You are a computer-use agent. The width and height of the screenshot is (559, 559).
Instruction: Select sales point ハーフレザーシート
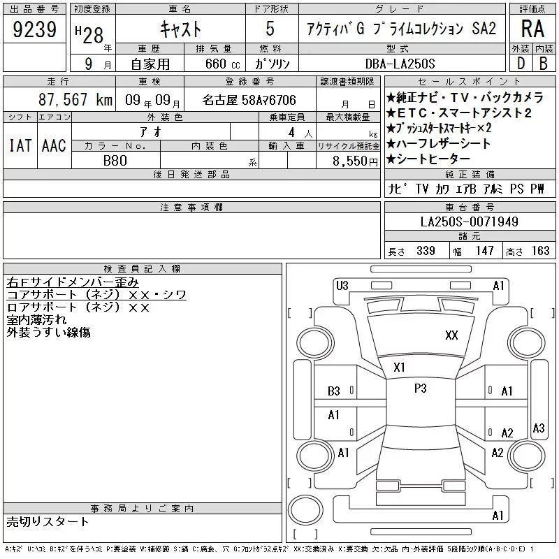coord(439,144)
